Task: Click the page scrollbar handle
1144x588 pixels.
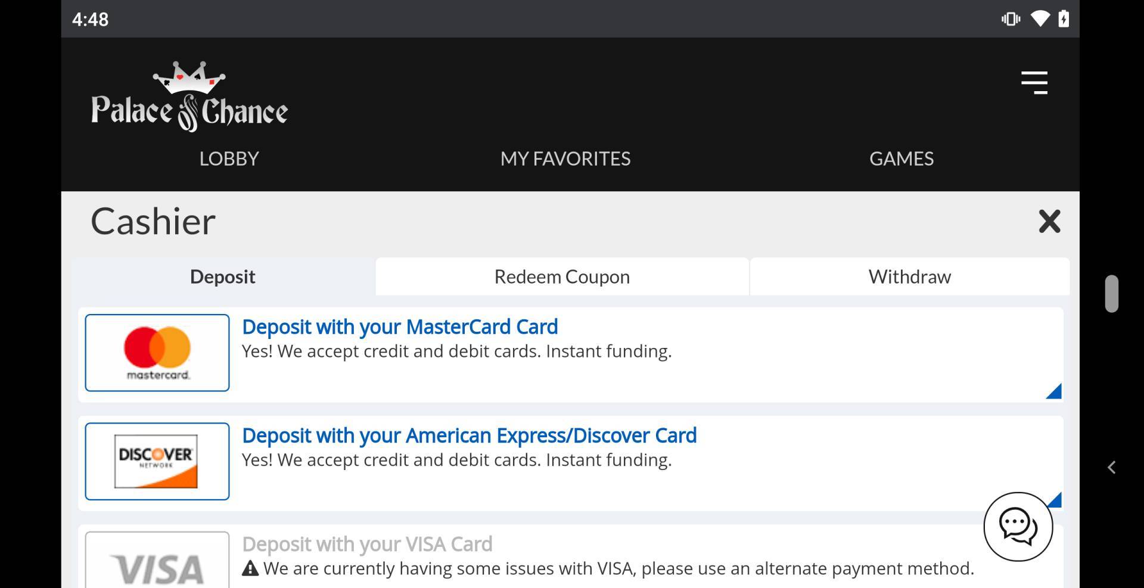Action: 1111,293
